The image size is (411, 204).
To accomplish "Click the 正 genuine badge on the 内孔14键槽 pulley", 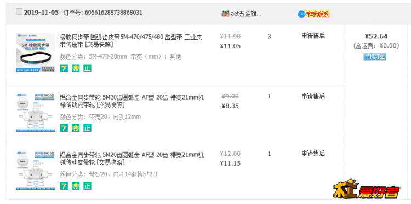I will pyautogui.click(x=87, y=186).
